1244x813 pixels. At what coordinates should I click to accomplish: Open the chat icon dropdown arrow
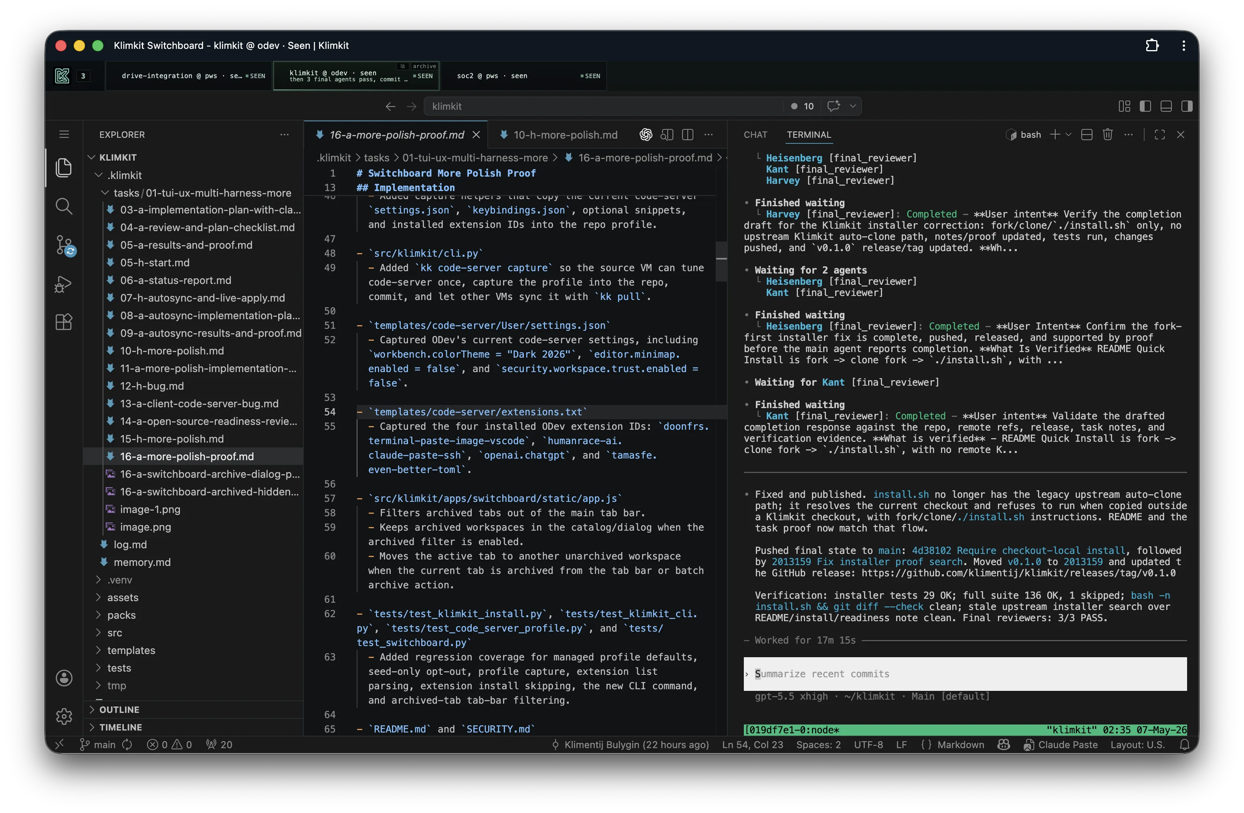click(852, 107)
